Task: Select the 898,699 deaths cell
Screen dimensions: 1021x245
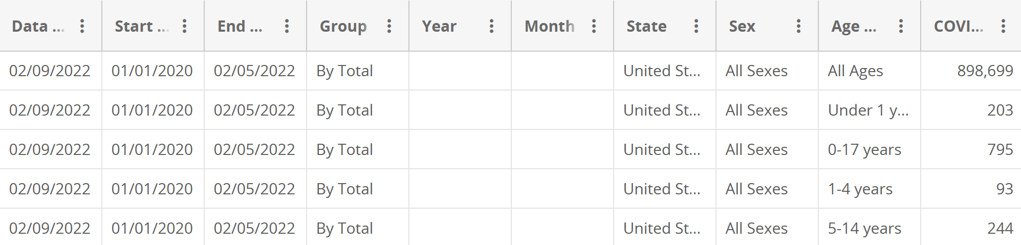Action: [985, 71]
